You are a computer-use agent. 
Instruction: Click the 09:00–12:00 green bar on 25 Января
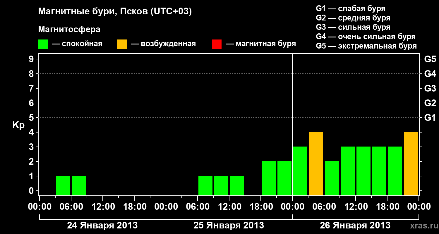(x=221, y=186)
